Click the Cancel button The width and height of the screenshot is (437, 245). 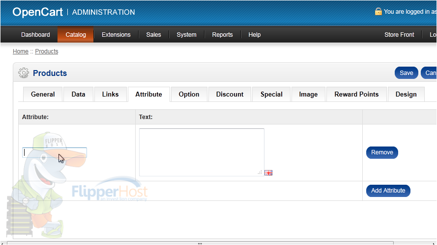click(429, 73)
